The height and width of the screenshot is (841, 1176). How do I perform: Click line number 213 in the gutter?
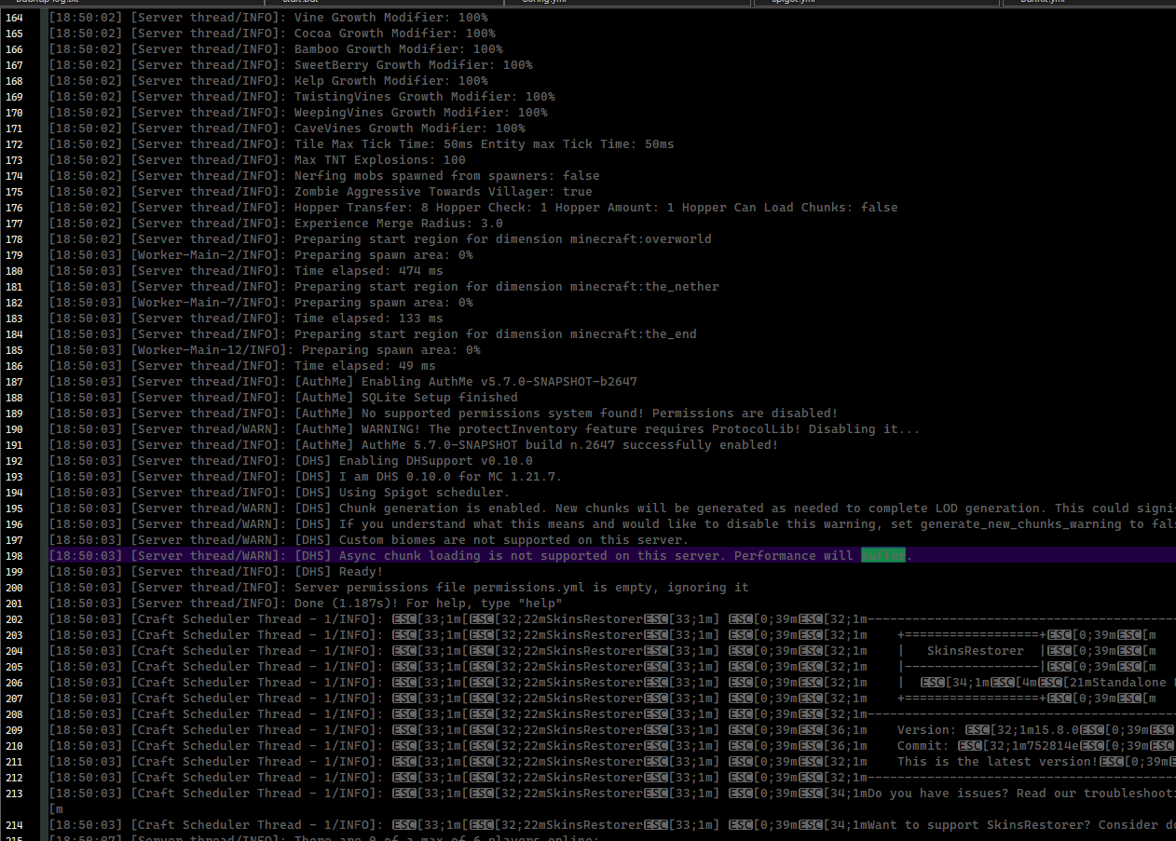pyautogui.click(x=15, y=794)
